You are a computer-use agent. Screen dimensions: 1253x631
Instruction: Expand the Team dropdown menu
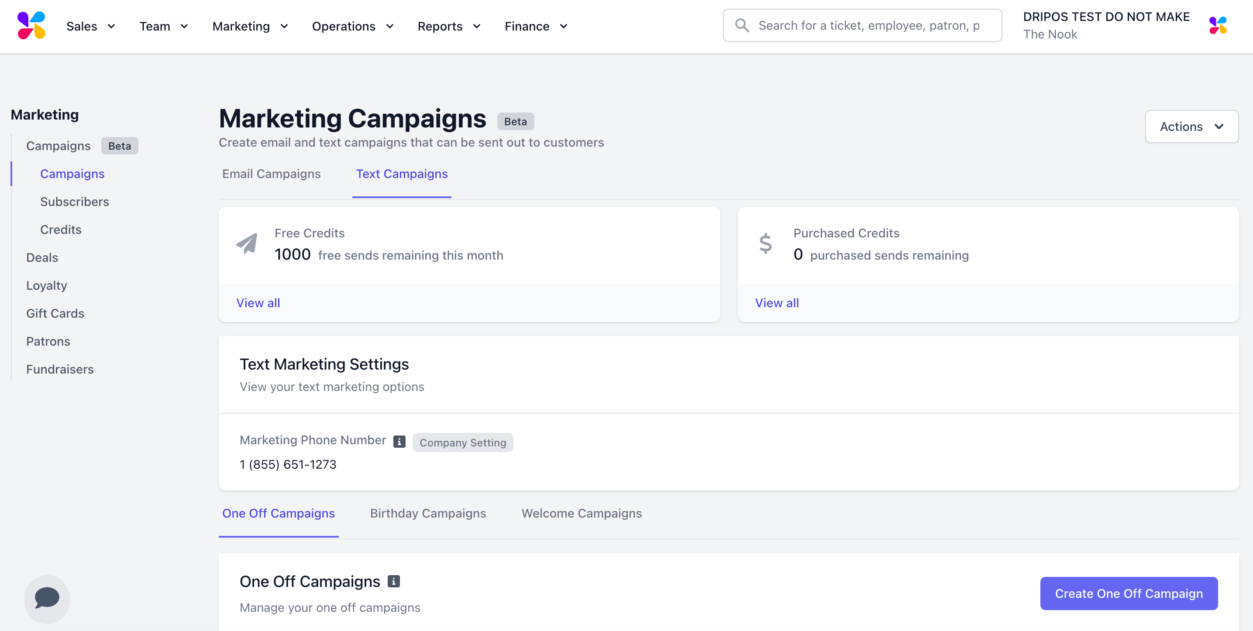[x=164, y=26]
